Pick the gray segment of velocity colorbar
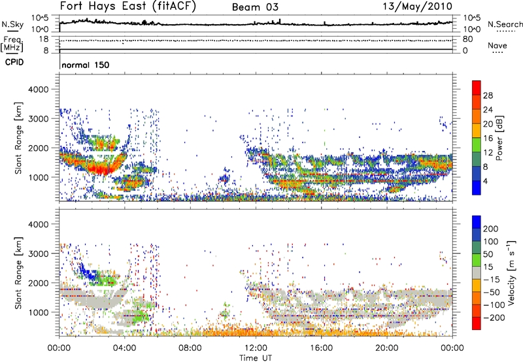The height and width of the screenshot is (362, 523). 477,273
